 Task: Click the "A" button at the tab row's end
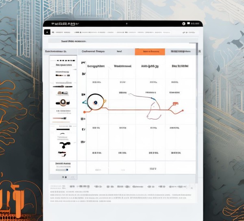pos(199,52)
